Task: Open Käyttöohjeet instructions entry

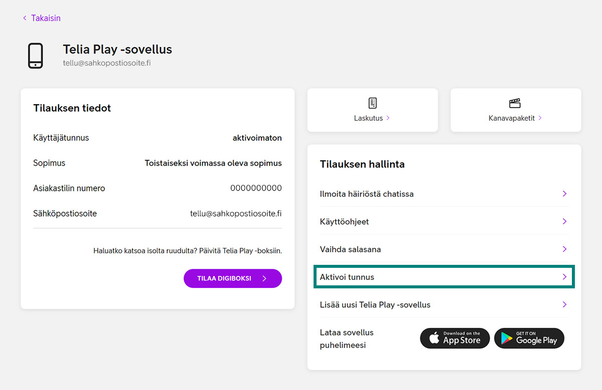Action: pos(344,221)
